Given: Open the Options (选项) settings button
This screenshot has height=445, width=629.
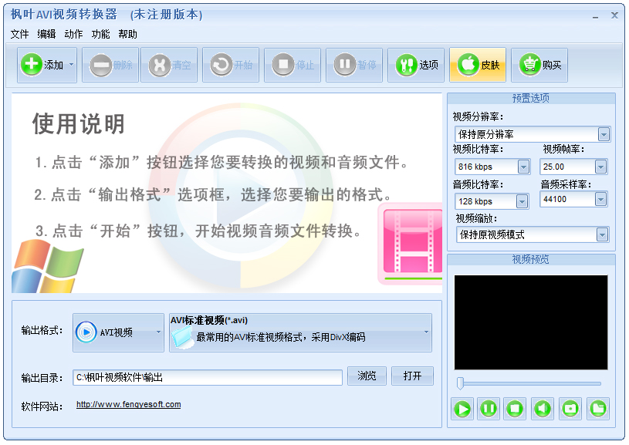Looking at the screenshot, I should [417, 66].
